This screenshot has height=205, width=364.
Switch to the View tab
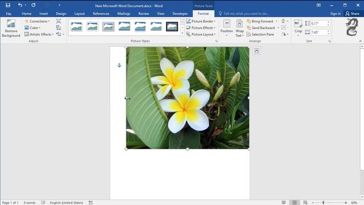[x=160, y=14]
